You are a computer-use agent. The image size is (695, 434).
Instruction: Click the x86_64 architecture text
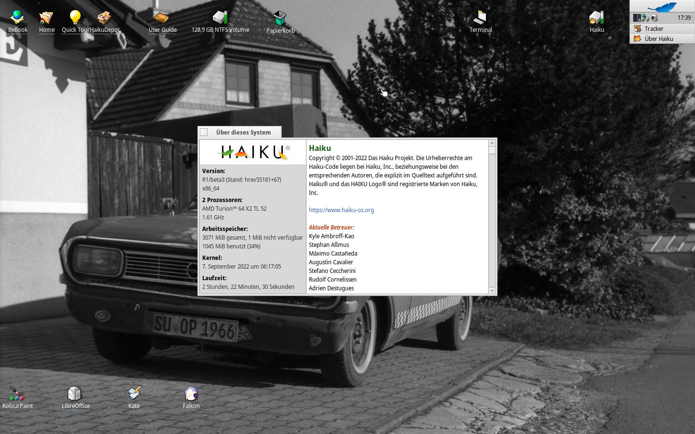211,189
